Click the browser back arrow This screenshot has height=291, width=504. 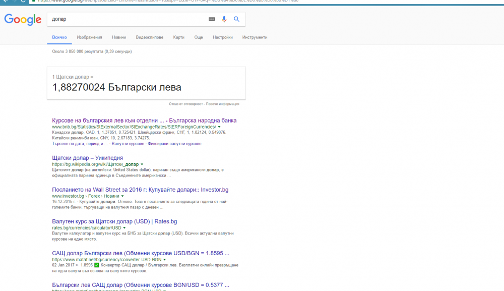[5, 1]
